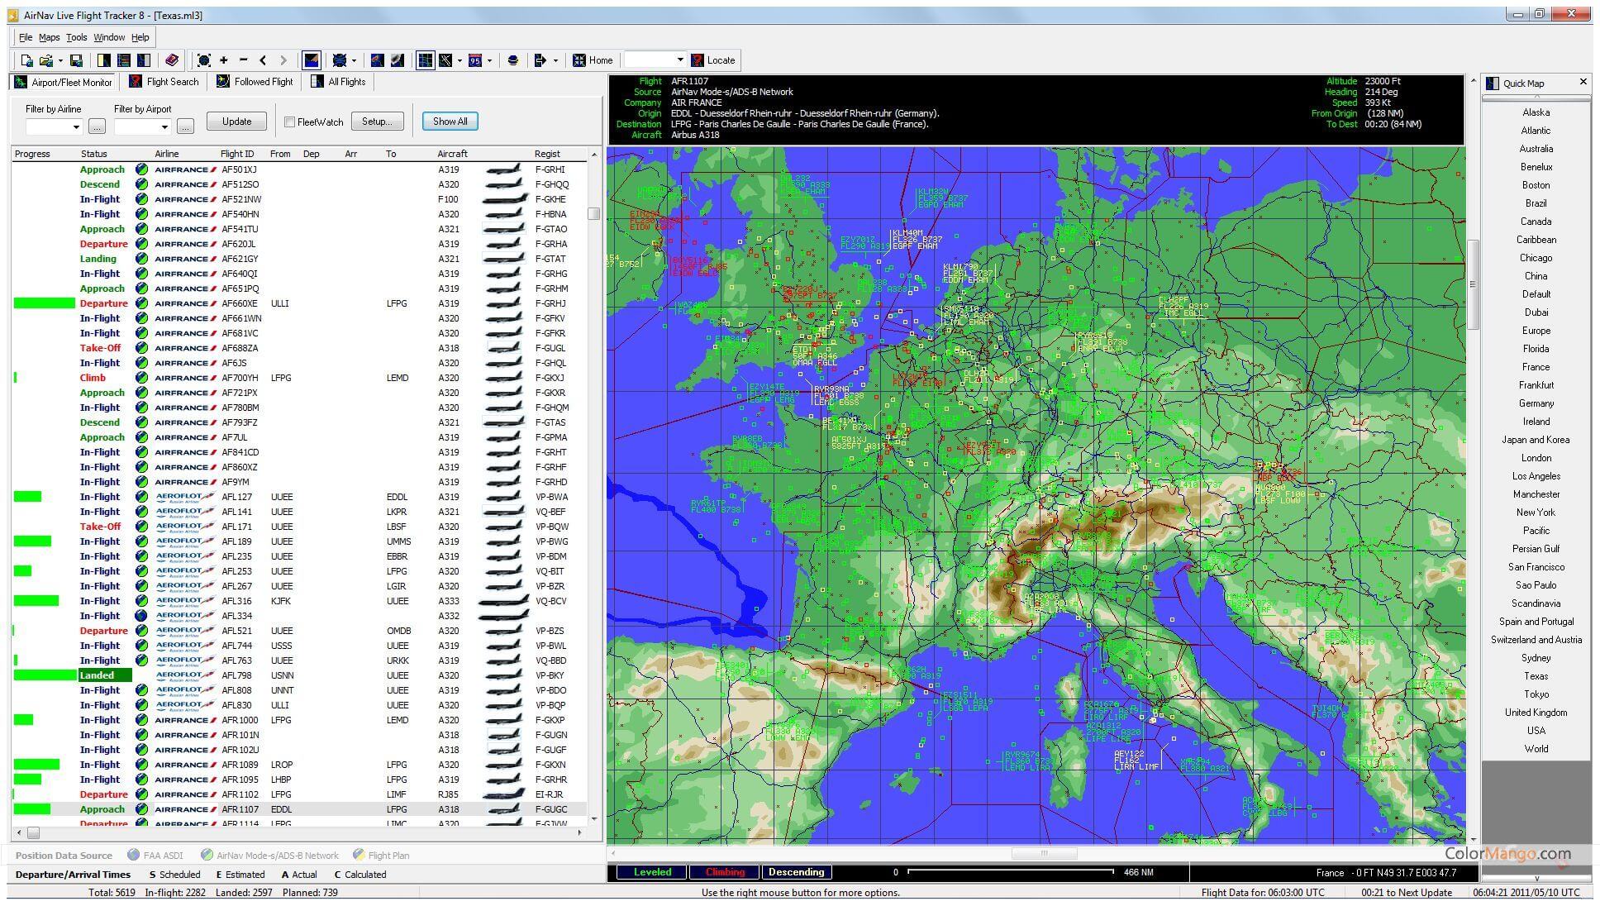
Task: Click the Home map navigation icon
Action: 581,60
